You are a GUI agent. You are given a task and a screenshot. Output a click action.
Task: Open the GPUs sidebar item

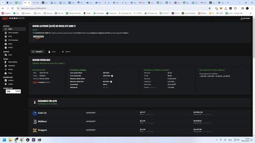14,29
